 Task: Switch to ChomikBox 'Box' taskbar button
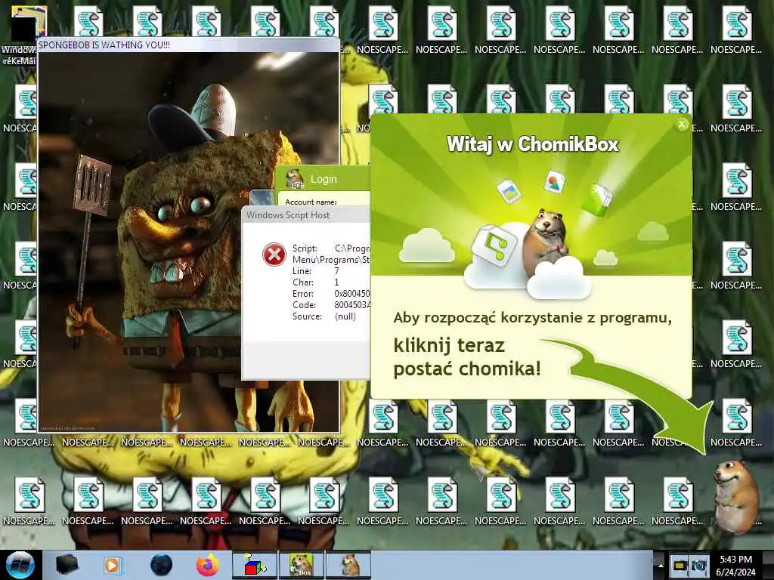[x=301, y=565]
